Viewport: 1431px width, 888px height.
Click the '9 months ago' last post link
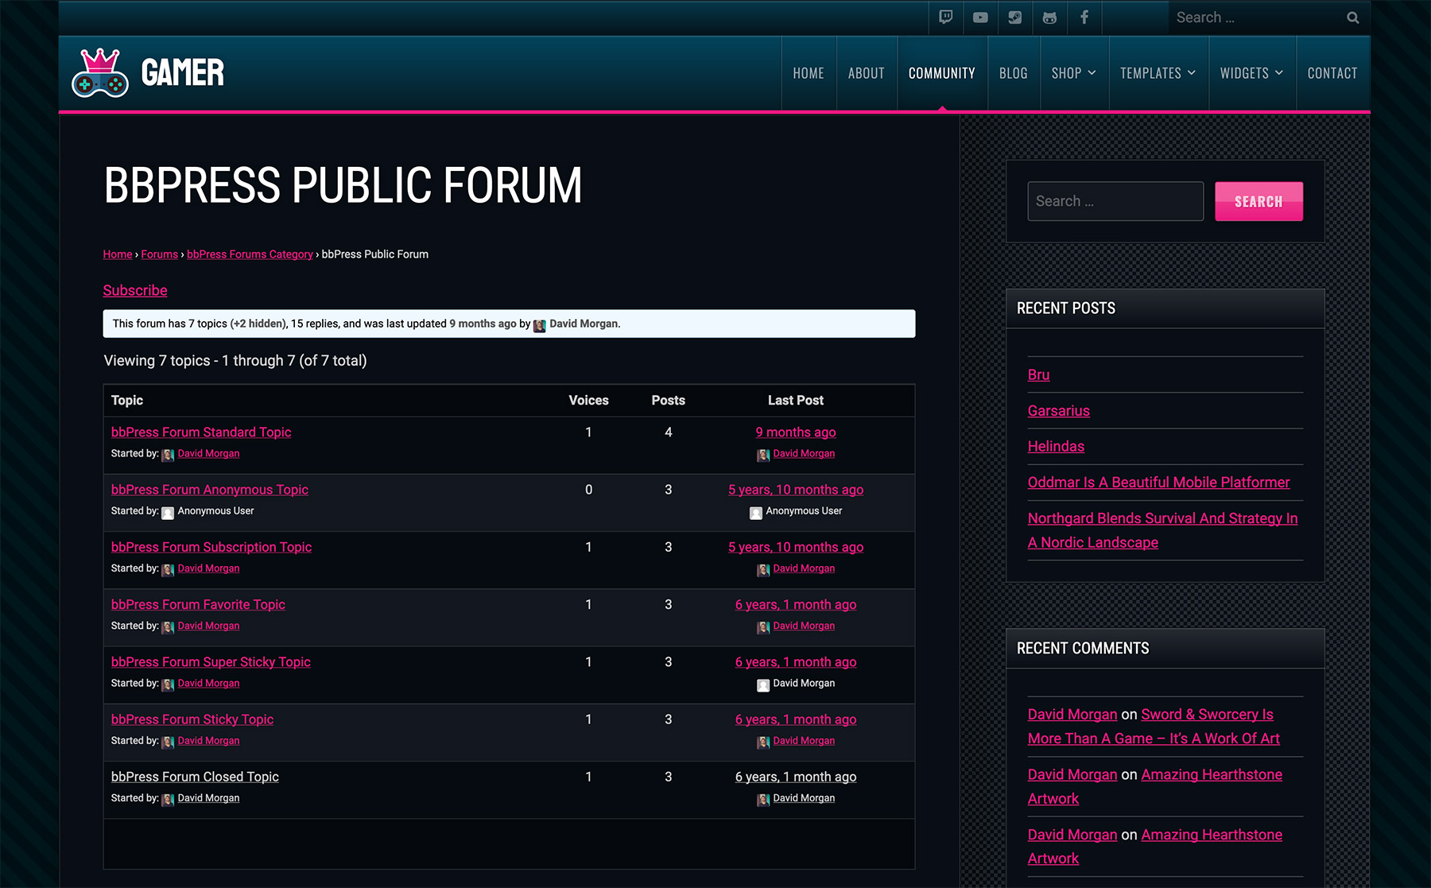tap(796, 432)
